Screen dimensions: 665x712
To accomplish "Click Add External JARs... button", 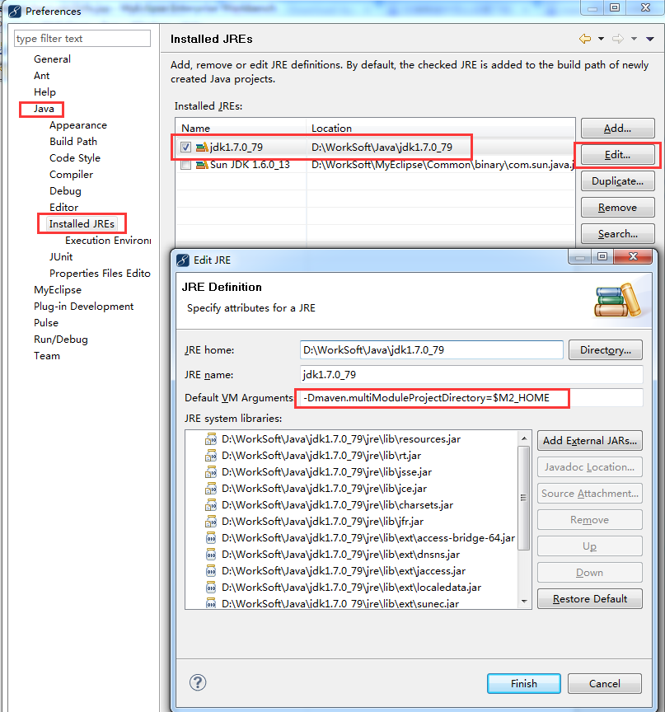I will (x=590, y=440).
